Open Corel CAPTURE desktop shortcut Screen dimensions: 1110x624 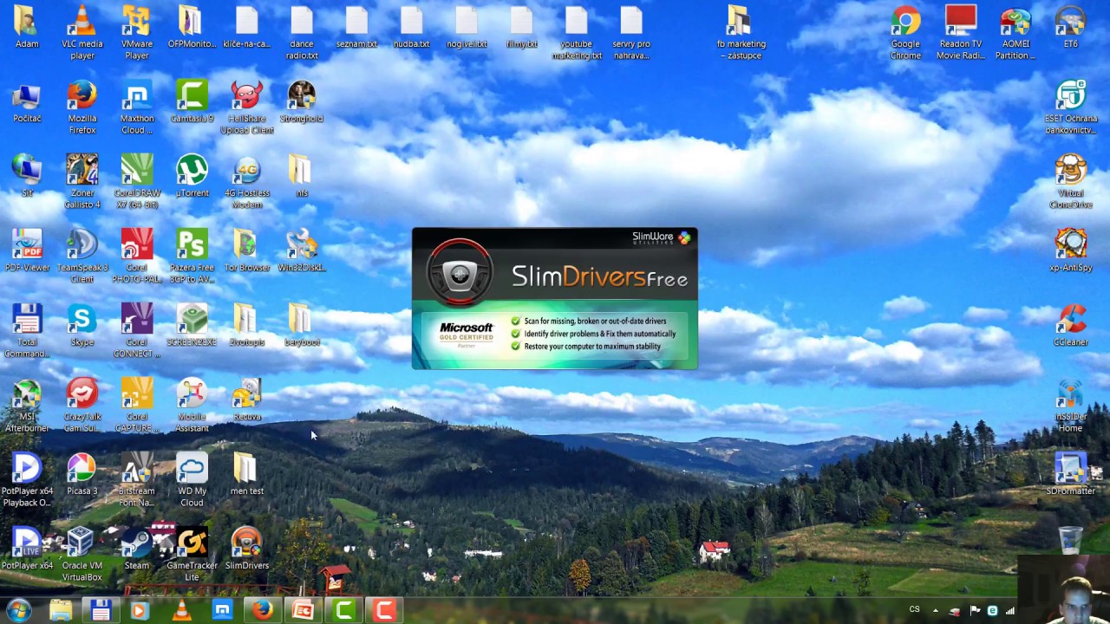(137, 406)
